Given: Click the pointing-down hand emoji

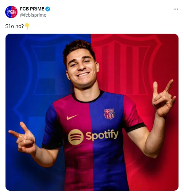Looking at the screenshot, I should click(x=27, y=26).
